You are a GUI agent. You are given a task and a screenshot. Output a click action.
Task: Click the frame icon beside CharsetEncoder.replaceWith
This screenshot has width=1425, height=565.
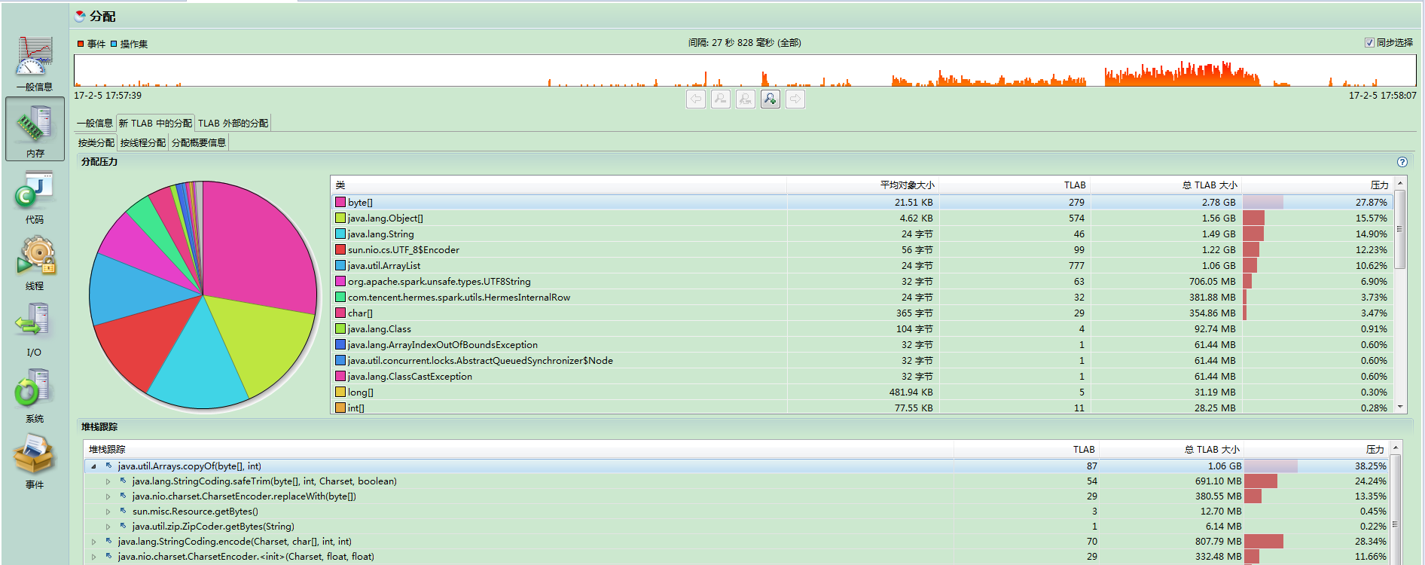point(123,496)
